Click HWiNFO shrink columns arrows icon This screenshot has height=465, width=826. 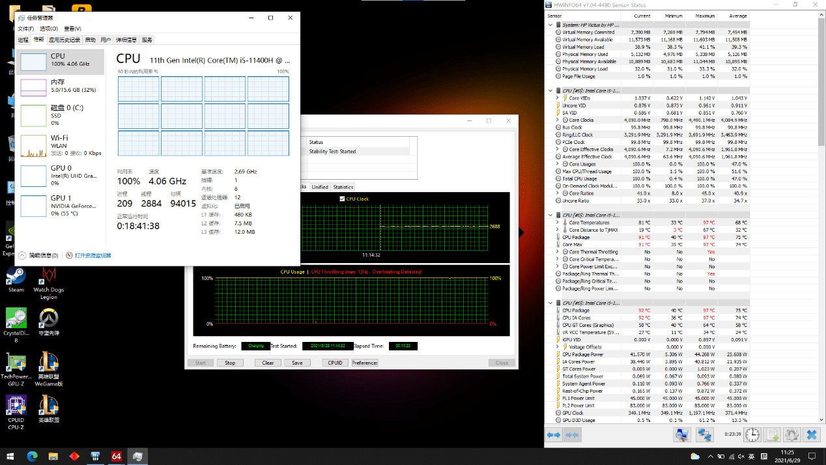[572, 435]
